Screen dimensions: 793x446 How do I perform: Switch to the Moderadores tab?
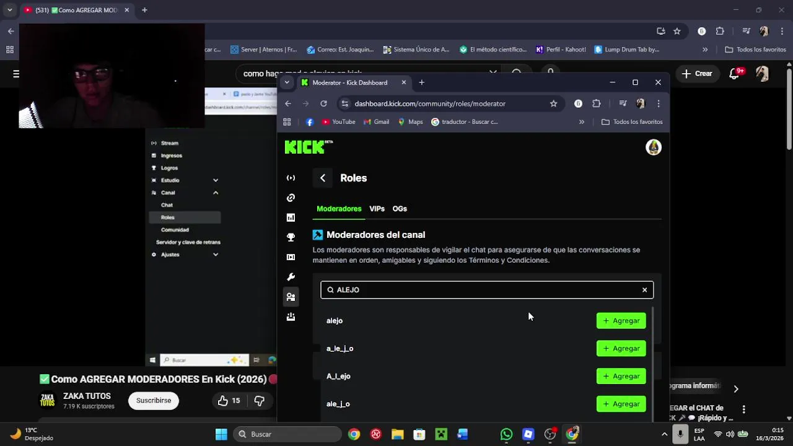tap(339, 209)
